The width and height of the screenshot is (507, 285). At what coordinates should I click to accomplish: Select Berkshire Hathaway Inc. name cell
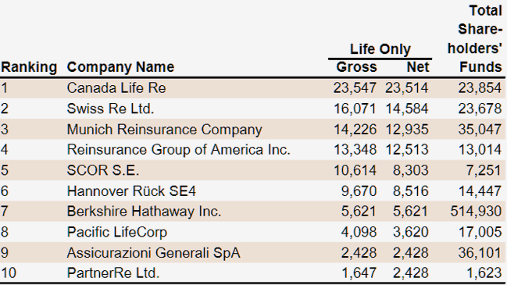[x=144, y=212]
